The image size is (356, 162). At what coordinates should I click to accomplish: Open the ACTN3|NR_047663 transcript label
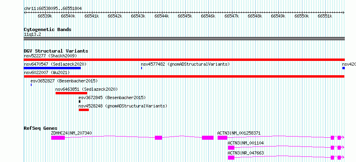tap(246, 153)
